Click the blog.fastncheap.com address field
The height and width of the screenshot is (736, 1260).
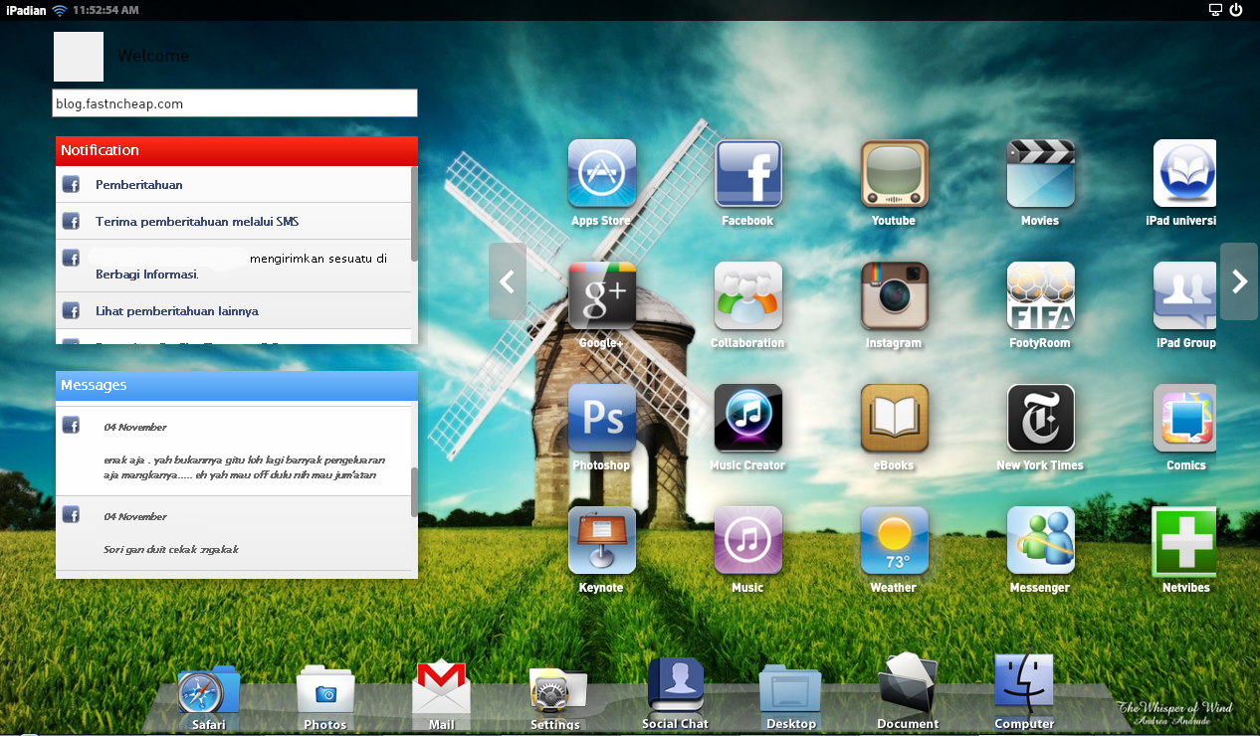pos(235,102)
